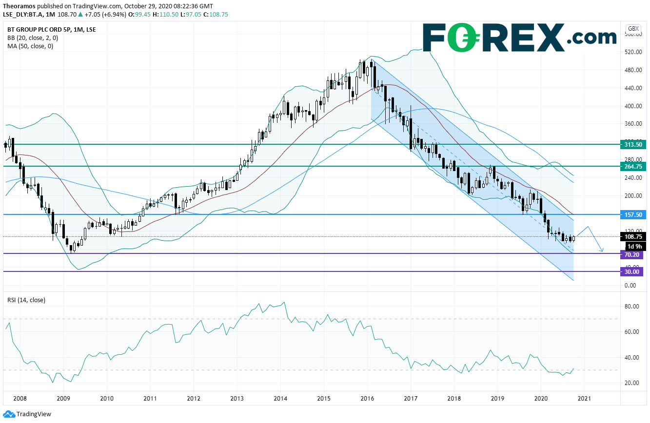Click the TradingView logo at bottom left

pyautogui.click(x=26, y=414)
